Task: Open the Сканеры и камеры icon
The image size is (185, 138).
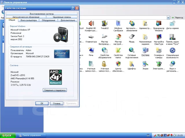Action: click(x=159, y=53)
